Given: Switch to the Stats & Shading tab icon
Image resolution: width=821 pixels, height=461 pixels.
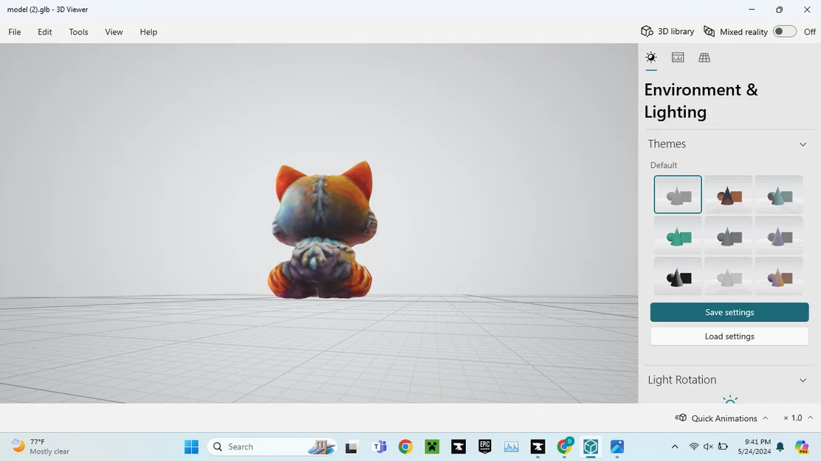Looking at the screenshot, I should 678,58.
